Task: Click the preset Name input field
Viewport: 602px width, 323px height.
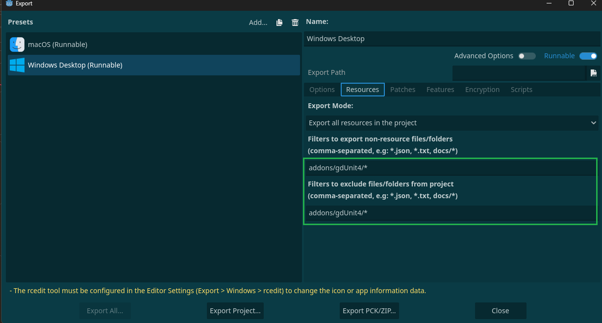Action: (451, 39)
